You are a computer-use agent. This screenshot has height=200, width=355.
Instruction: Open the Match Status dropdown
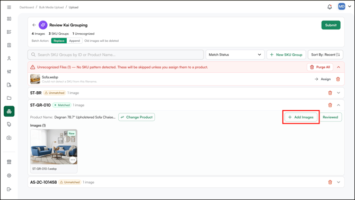coord(235,54)
